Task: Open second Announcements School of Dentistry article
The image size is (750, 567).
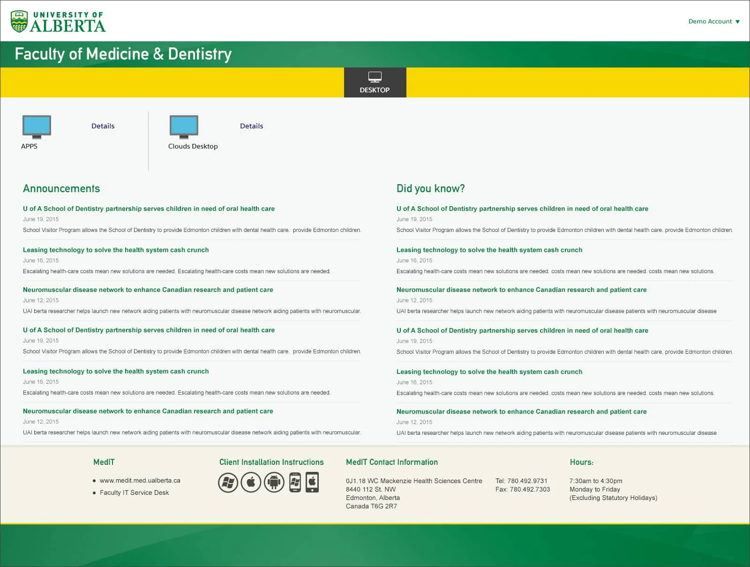Action: [149, 330]
